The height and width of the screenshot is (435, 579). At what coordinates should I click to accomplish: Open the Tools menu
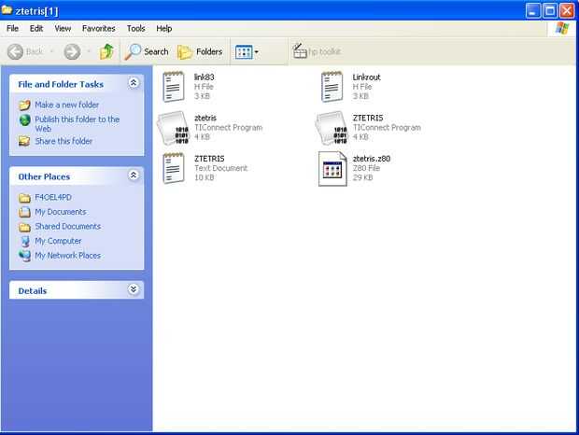click(x=136, y=28)
